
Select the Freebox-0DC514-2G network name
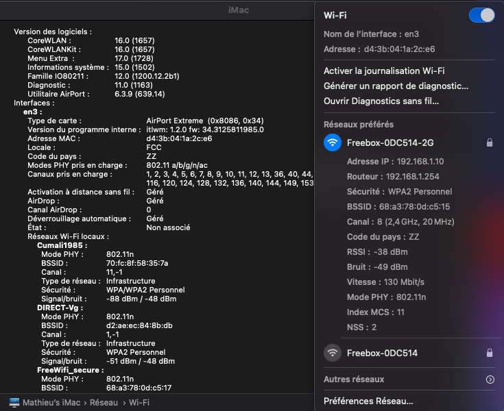pos(390,143)
